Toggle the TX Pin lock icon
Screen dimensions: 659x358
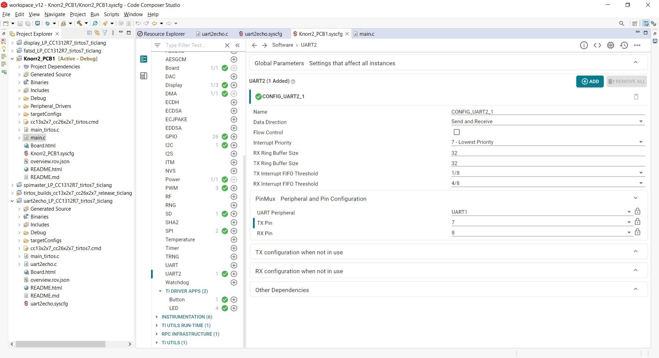(637, 222)
